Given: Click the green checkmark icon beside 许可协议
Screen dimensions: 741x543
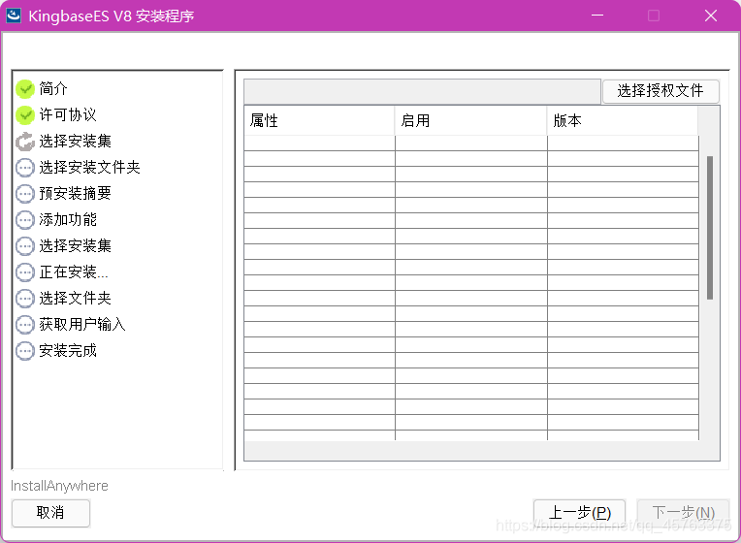Looking at the screenshot, I should tap(25, 114).
